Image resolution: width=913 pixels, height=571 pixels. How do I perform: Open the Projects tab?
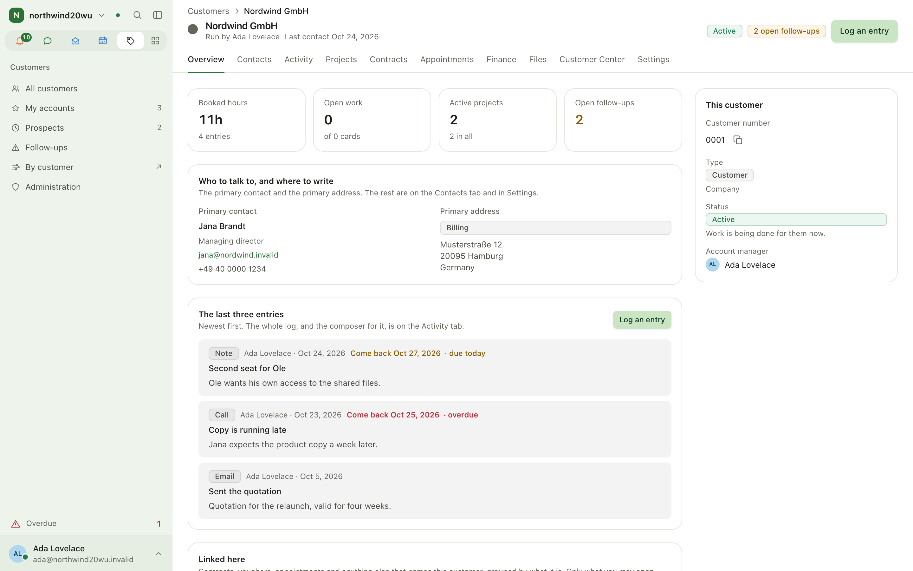tap(341, 60)
